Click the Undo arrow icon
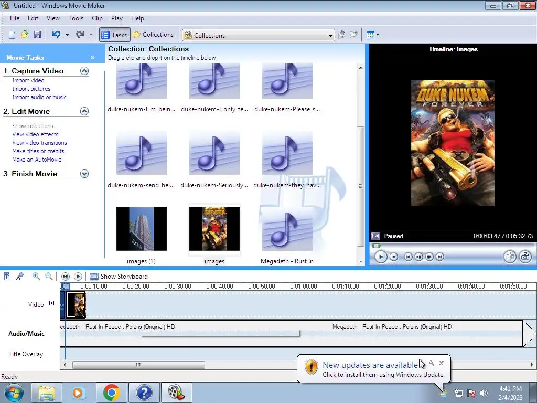The width and height of the screenshot is (537, 403). pos(56,35)
